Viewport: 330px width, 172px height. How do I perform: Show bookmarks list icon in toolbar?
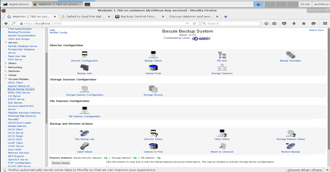coord(274,23)
